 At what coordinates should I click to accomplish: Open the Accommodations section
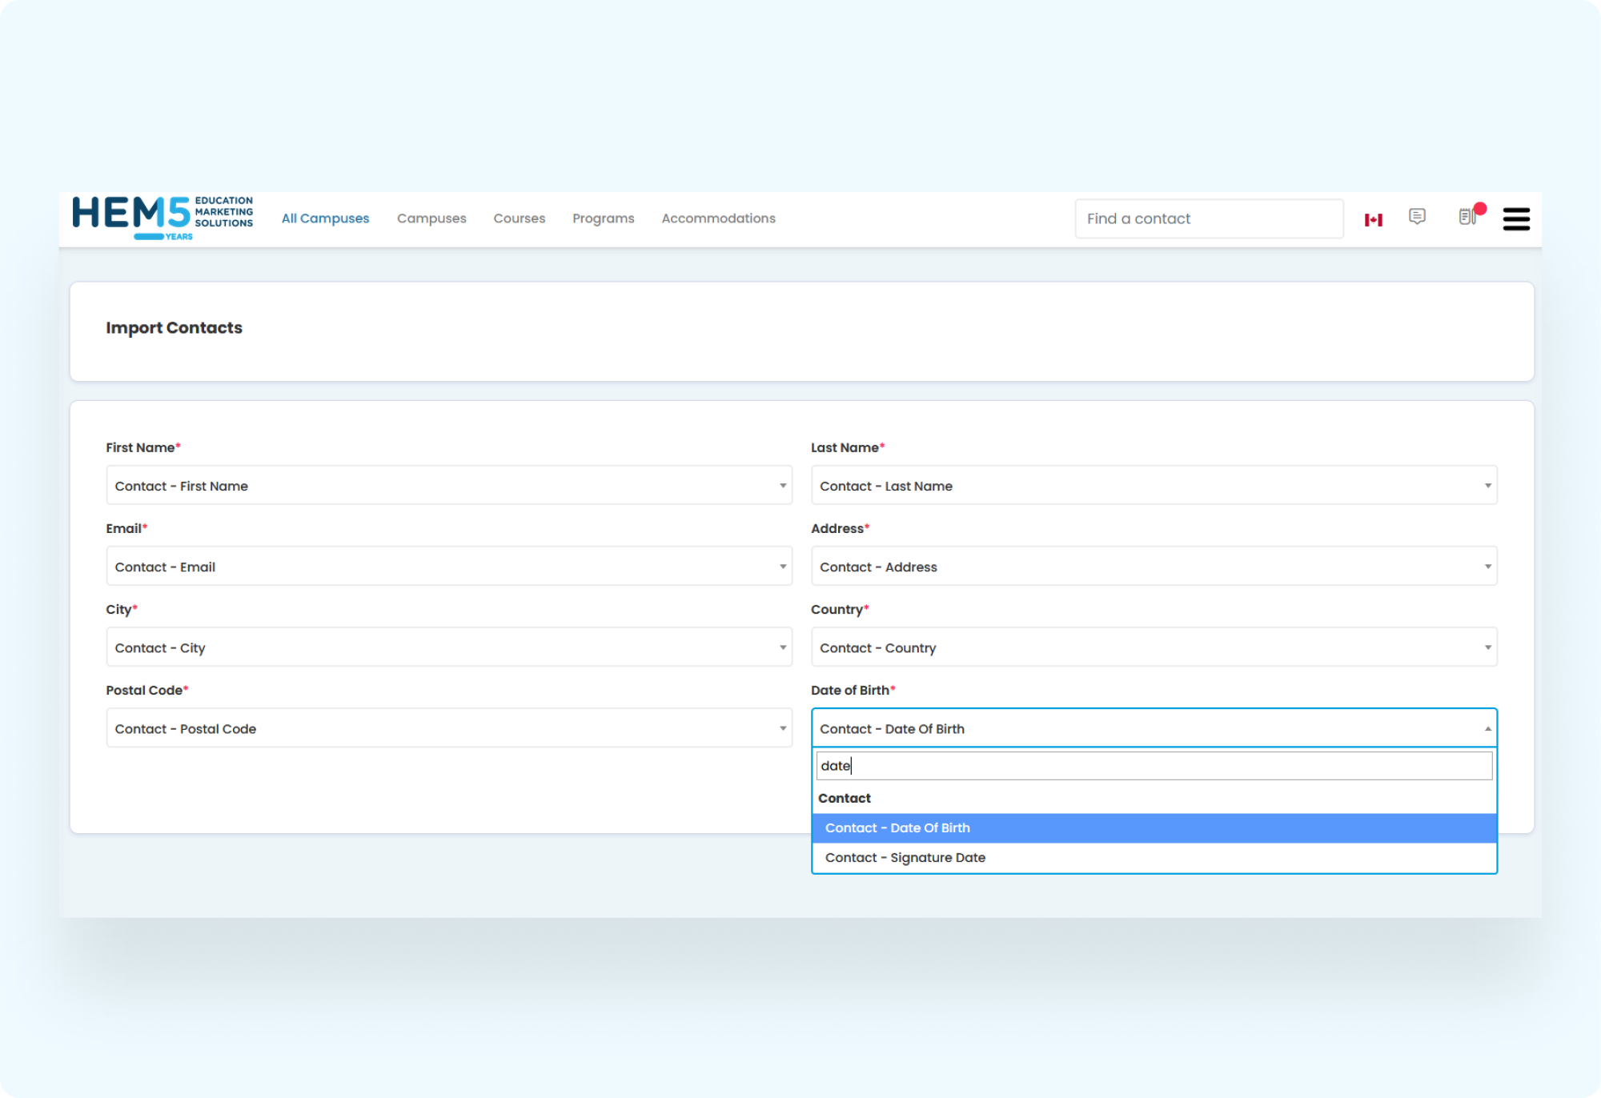tap(718, 218)
